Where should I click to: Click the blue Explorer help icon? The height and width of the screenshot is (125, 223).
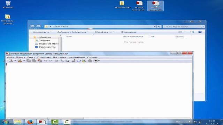click(x=200, y=32)
